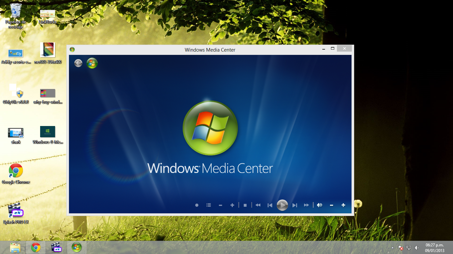The image size is (453, 254).
Task: Click the Stop playback button
Action: [245, 205]
